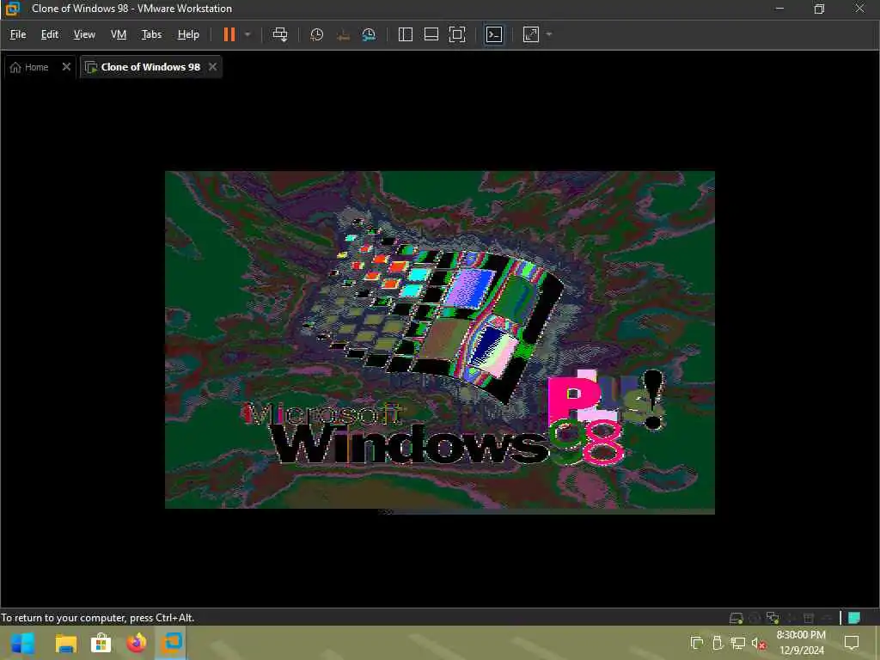
Task: Open the File menu
Action: [18, 34]
